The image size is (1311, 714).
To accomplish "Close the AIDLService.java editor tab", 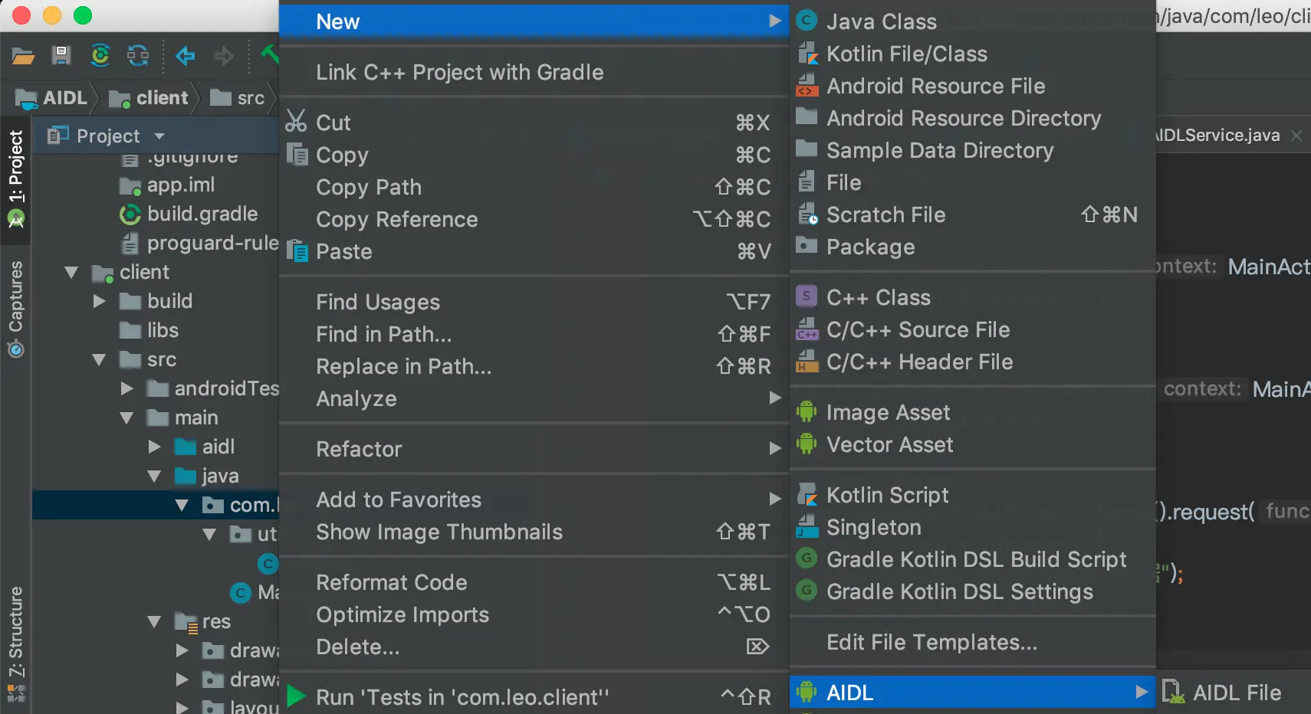I will coord(1296,136).
